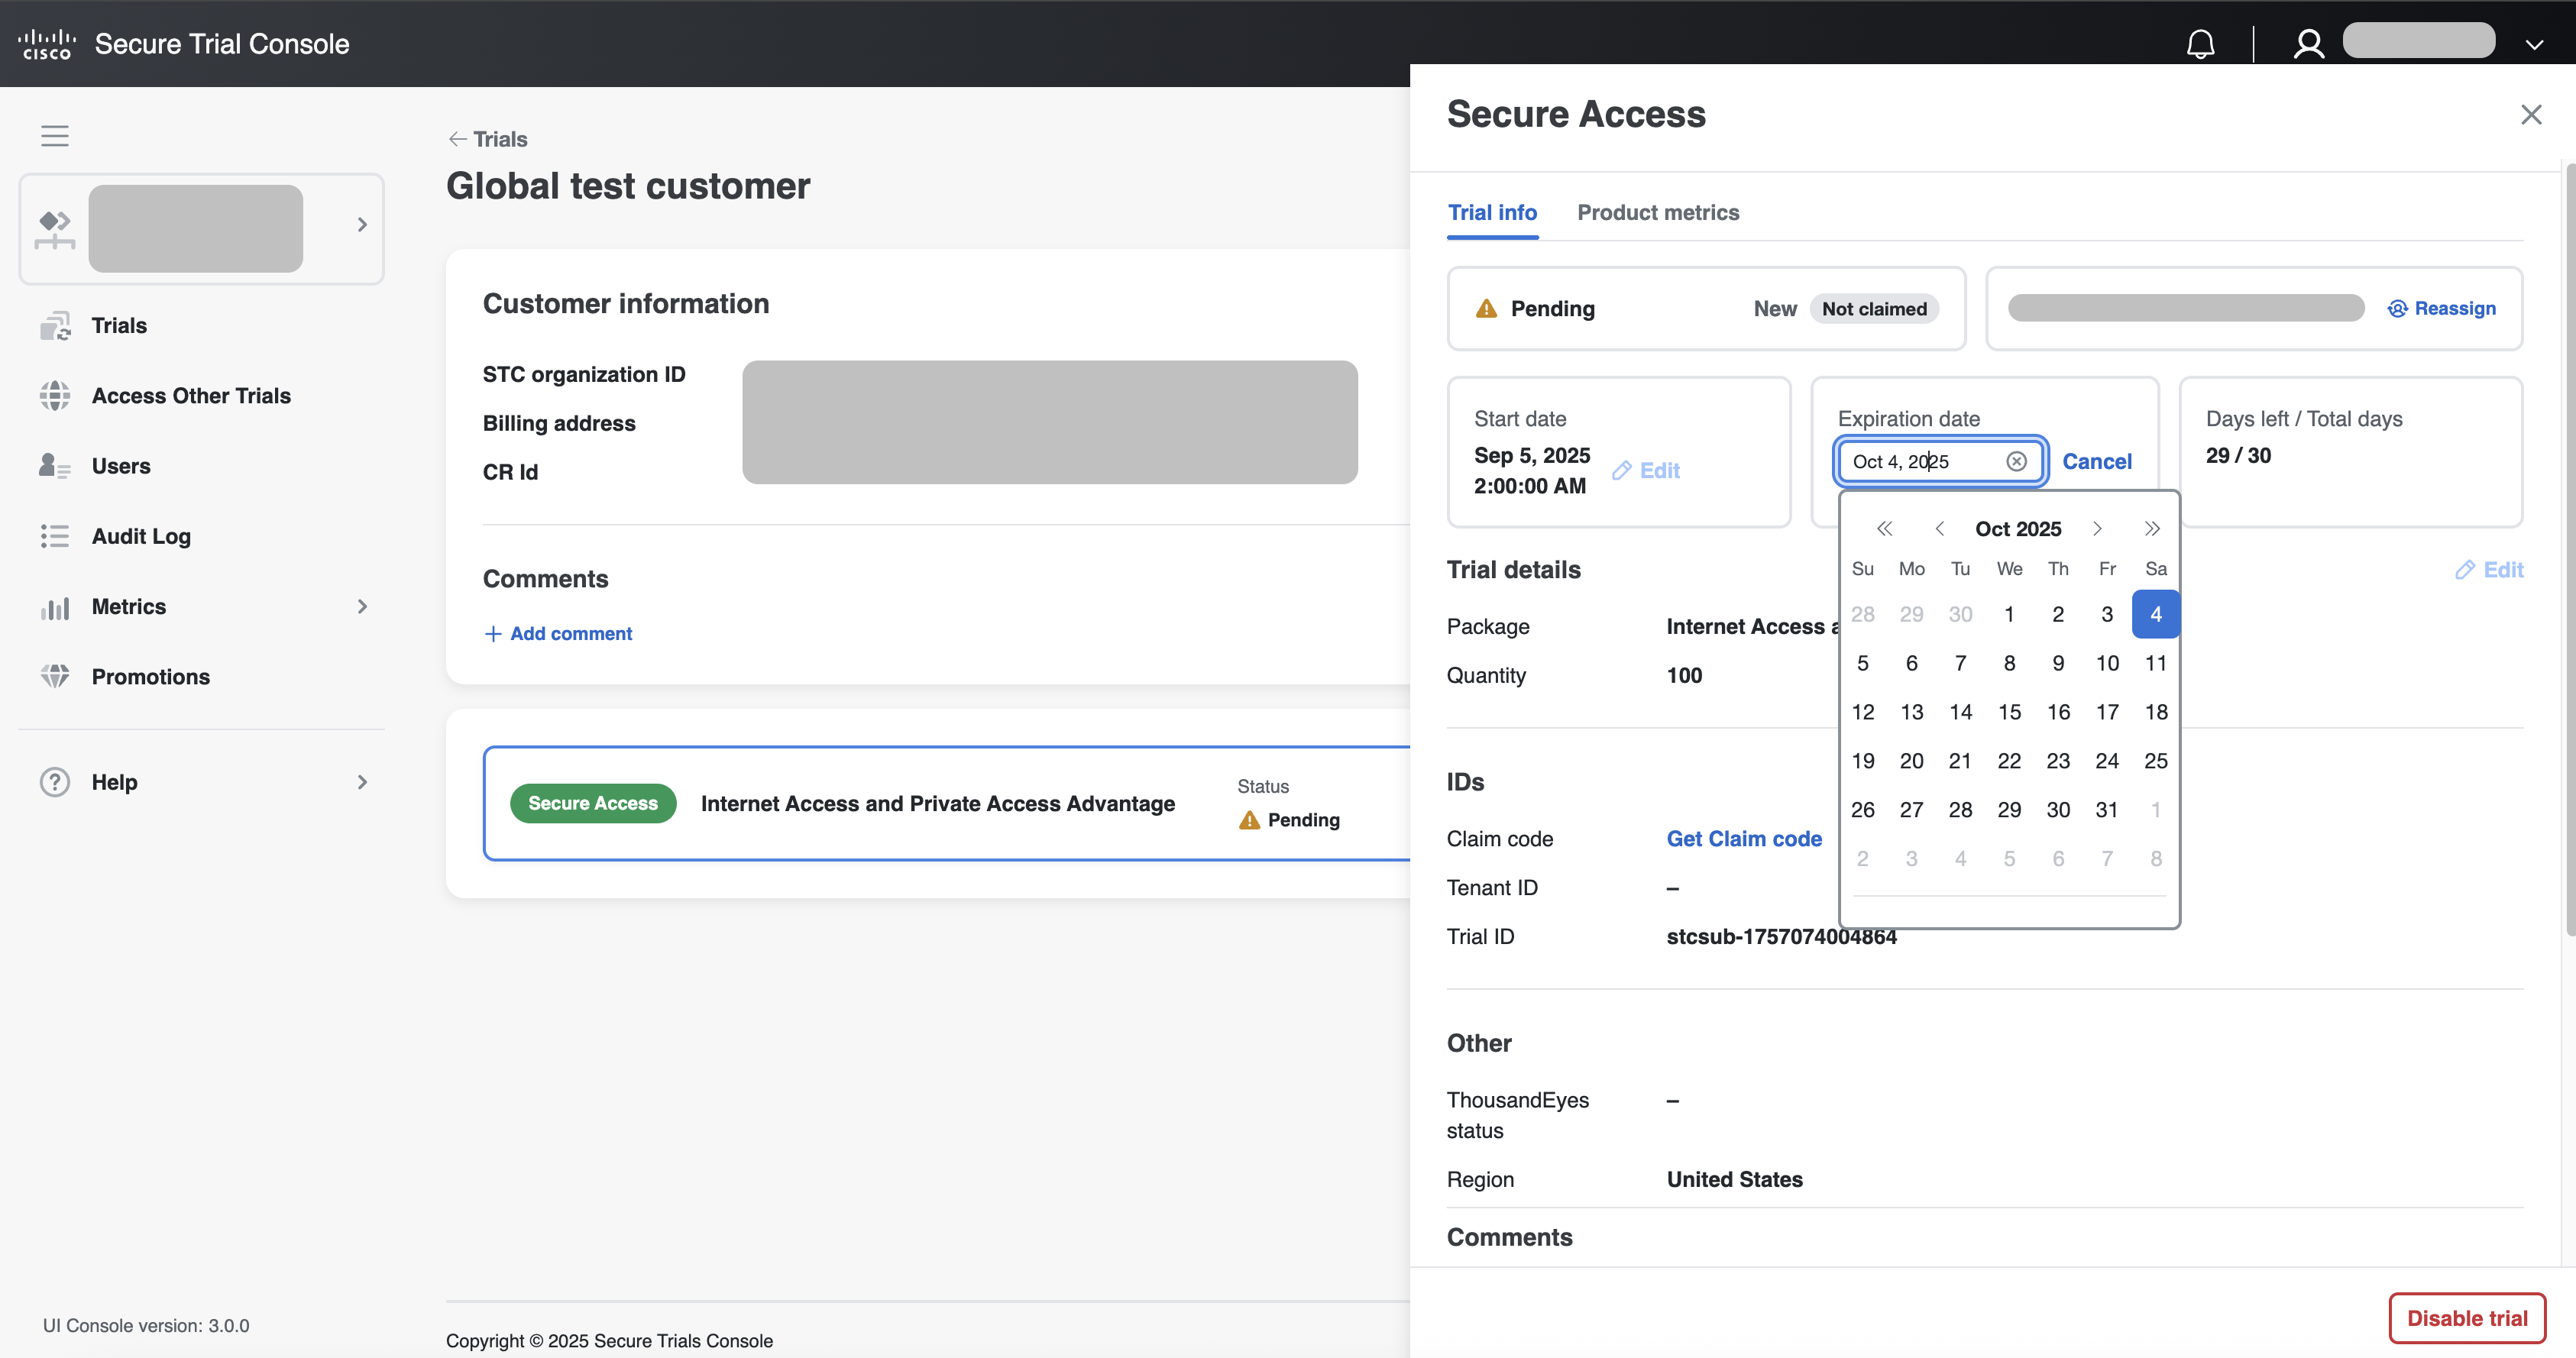Close the Secure Access panel
Screen dimensions: 2576x1358
click(x=2530, y=114)
